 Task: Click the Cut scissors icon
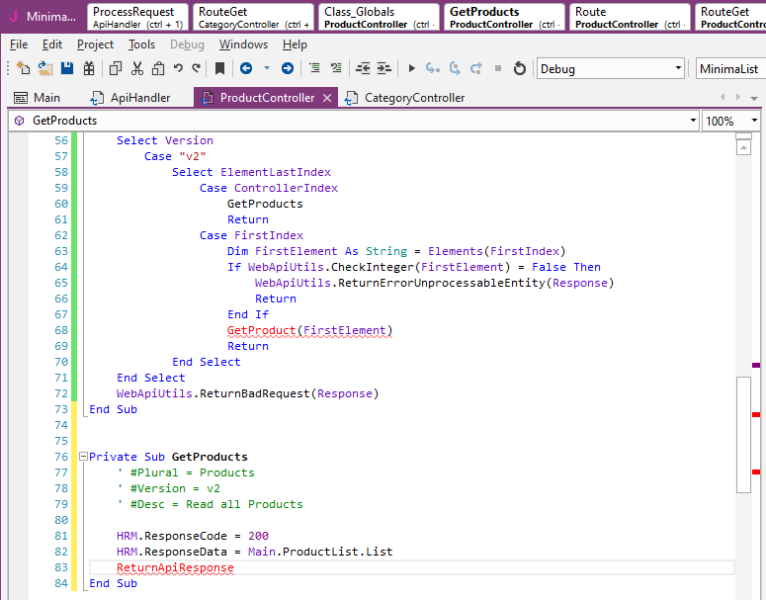coord(136,68)
